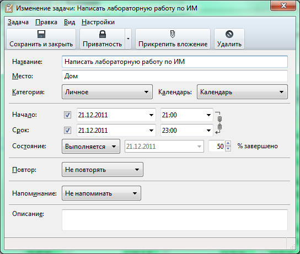Decrease percent complete with down arrow
Screen dimensions: 300x254
click(228, 149)
